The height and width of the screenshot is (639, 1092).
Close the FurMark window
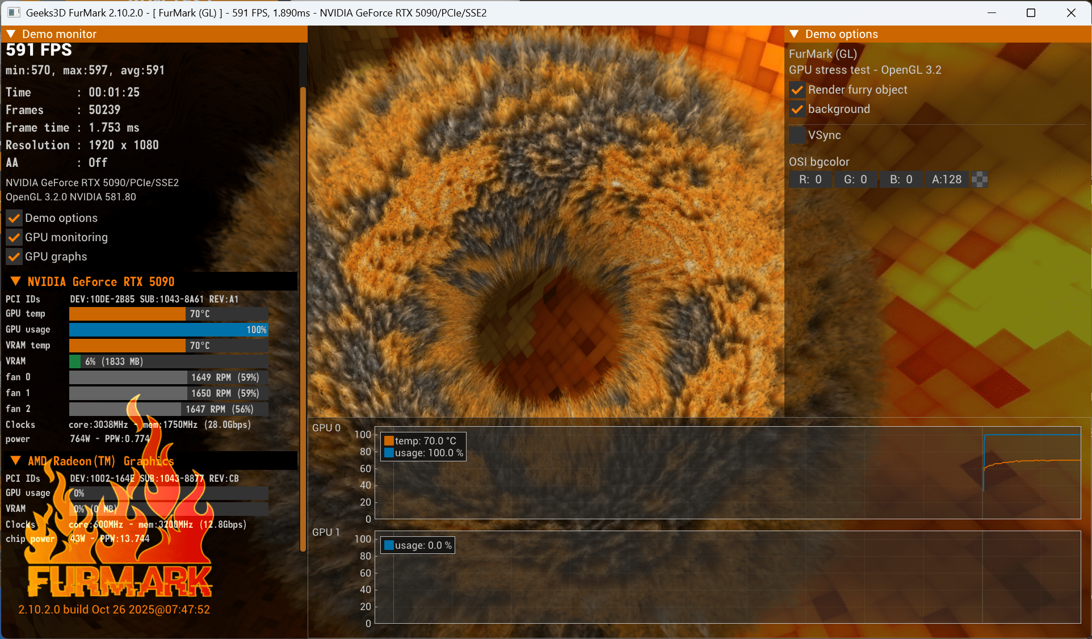click(x=1071, y=12)
